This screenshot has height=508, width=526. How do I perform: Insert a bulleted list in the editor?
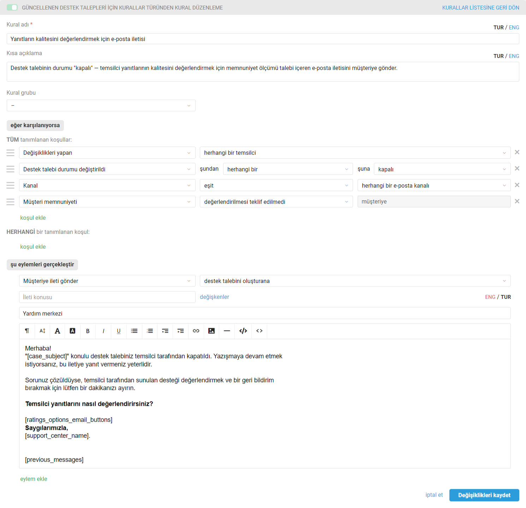(x=134, y=331)
